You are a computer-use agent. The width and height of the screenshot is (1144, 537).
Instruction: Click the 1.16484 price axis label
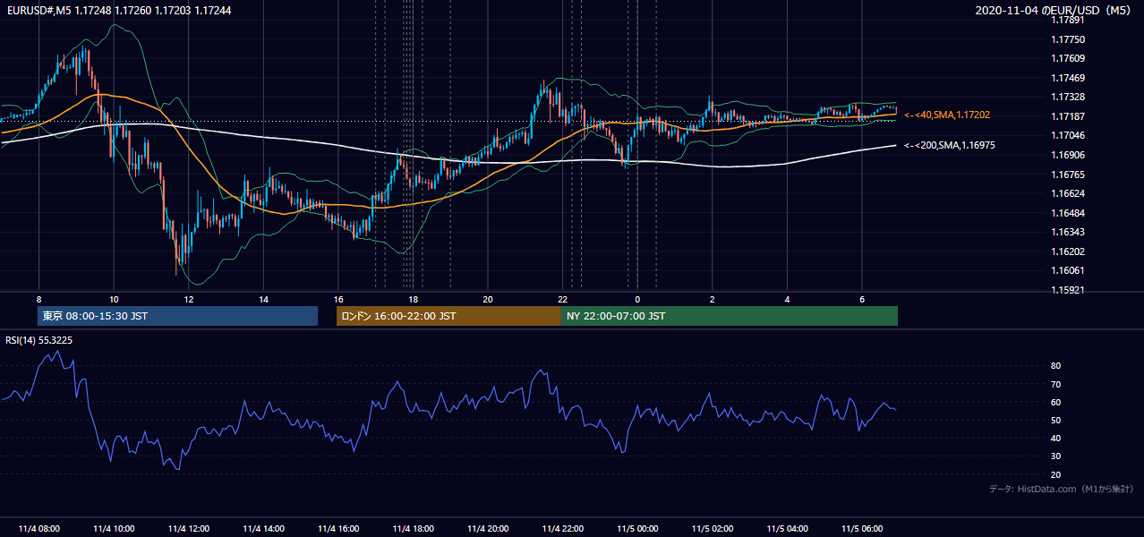[1069, 213]
